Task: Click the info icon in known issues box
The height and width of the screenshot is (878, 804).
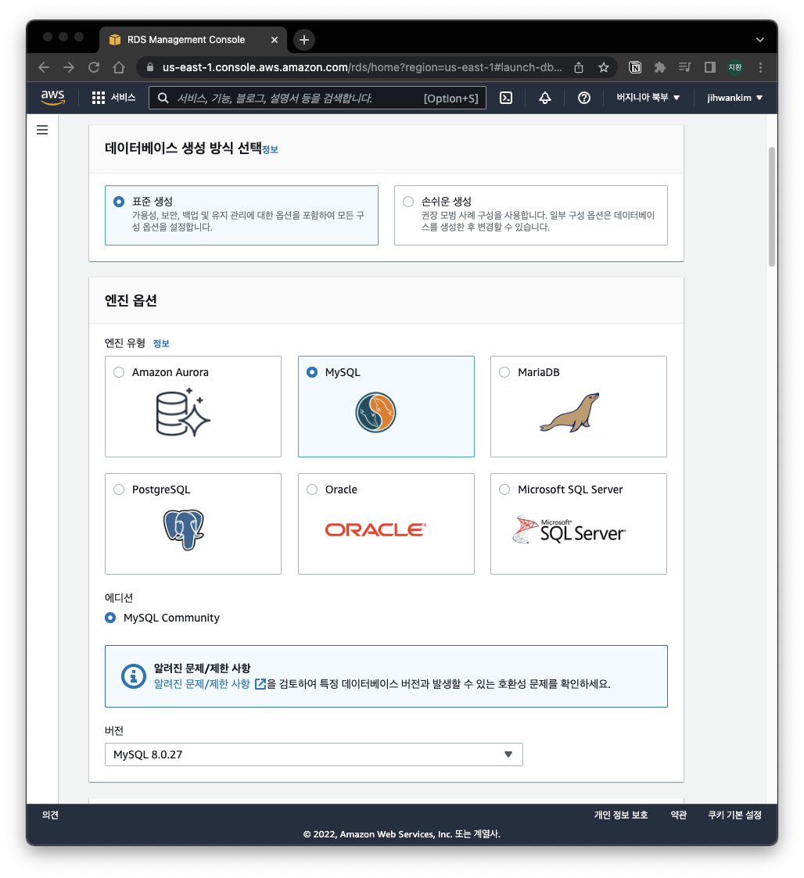Action: (x=133, y=676)
